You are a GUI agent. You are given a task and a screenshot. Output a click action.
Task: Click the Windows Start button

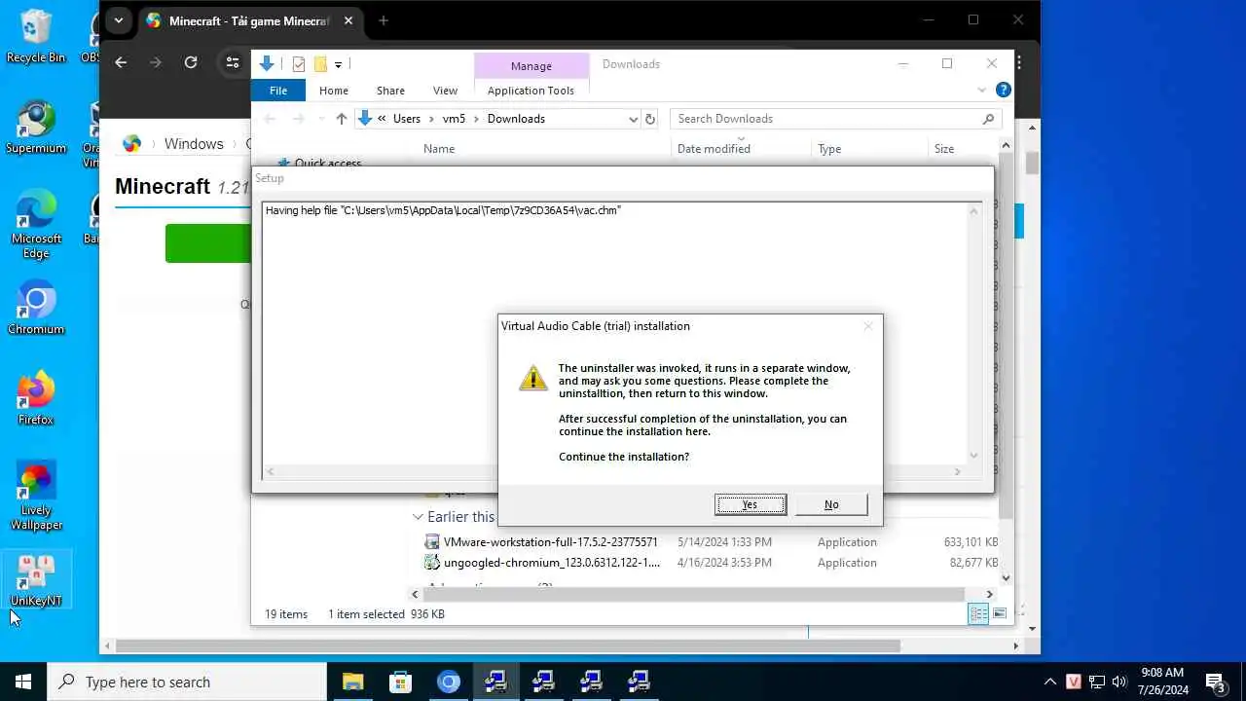(23, 682)
